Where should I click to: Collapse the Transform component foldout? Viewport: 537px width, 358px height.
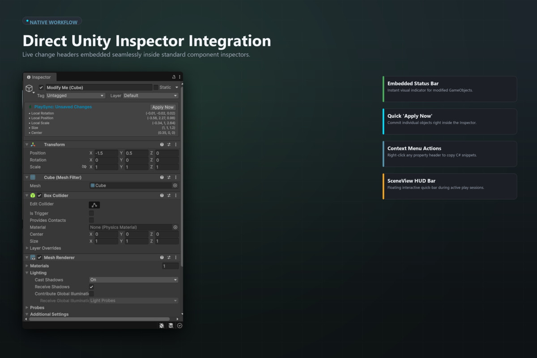(27, 145)
